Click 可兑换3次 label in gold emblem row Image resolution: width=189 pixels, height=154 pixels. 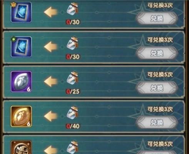tap(160, 109)
